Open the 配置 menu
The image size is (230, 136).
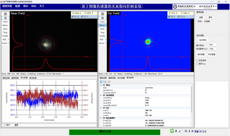click(x=18, y=6)
